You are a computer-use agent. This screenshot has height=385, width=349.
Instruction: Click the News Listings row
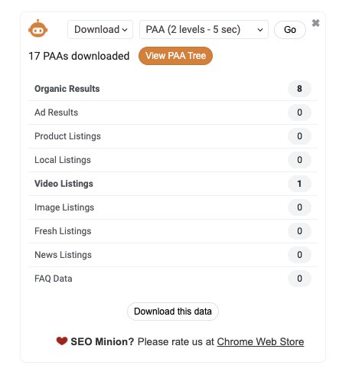coord(173,255)
